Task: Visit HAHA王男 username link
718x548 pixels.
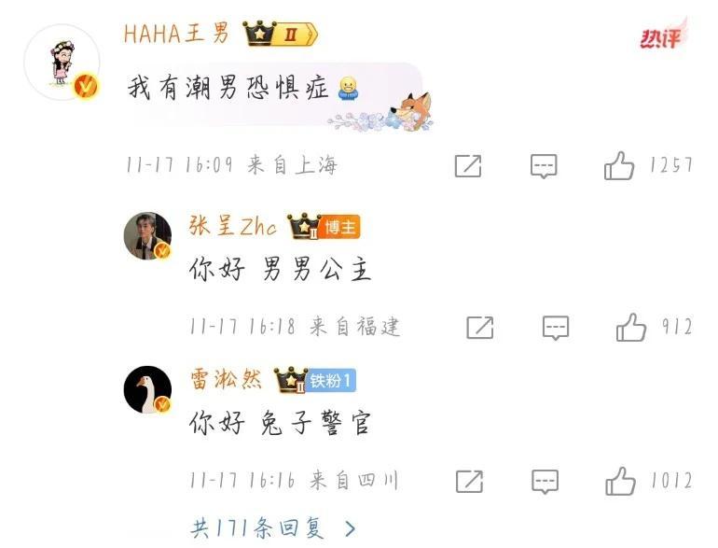Action: 176,34
